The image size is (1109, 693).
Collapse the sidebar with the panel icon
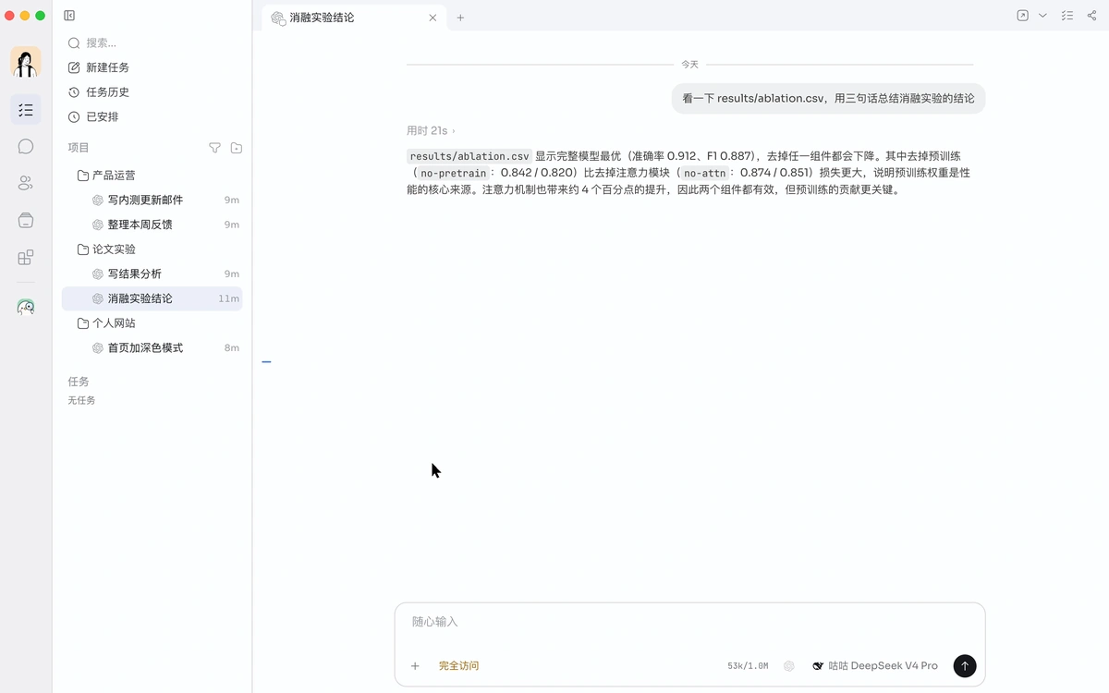click(x=69, y=16)
